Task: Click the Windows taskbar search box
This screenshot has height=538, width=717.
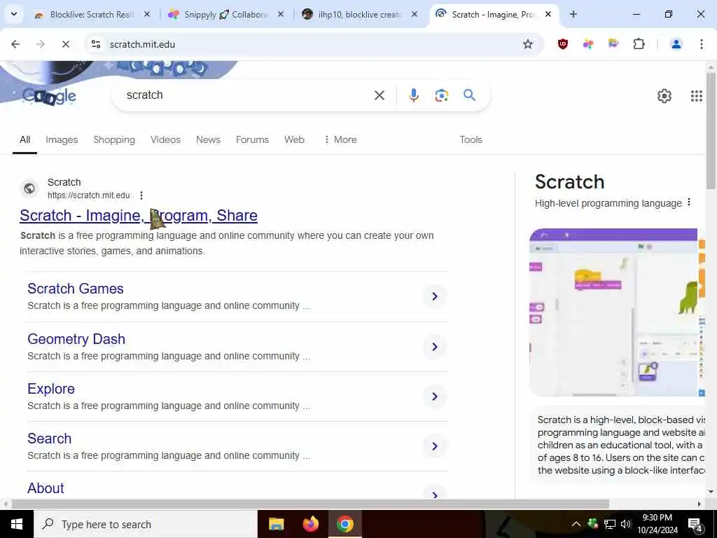Action: pos(146,524)
